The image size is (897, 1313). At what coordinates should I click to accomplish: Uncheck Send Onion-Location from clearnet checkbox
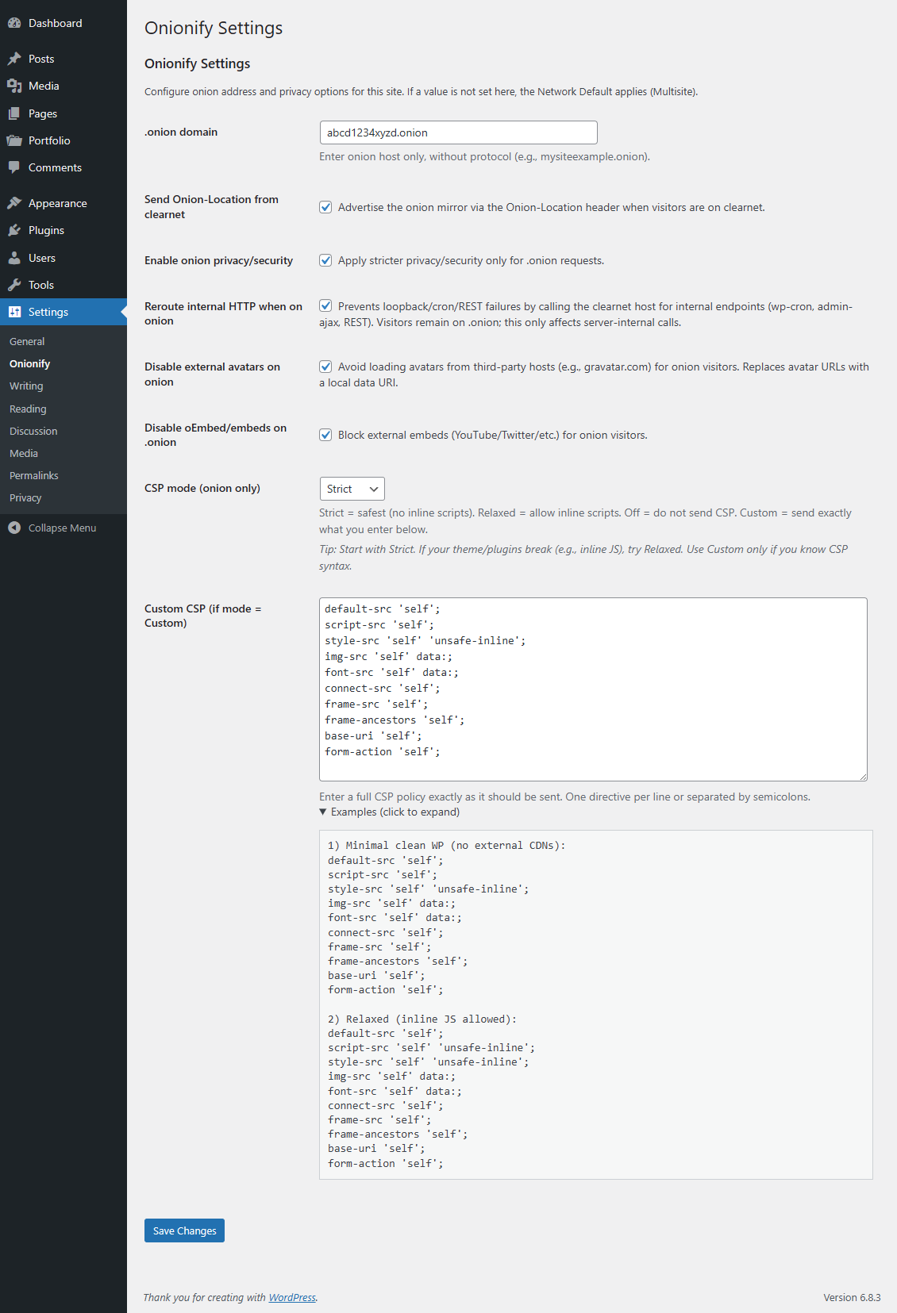point(325,207)
